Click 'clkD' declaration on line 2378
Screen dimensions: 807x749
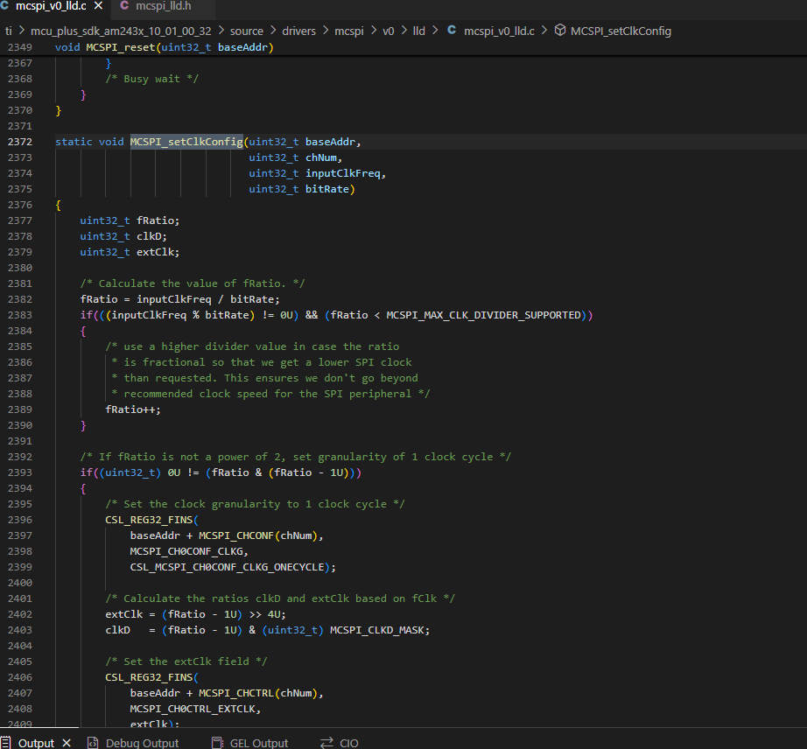pyautogui.click(x=149, y=236)
